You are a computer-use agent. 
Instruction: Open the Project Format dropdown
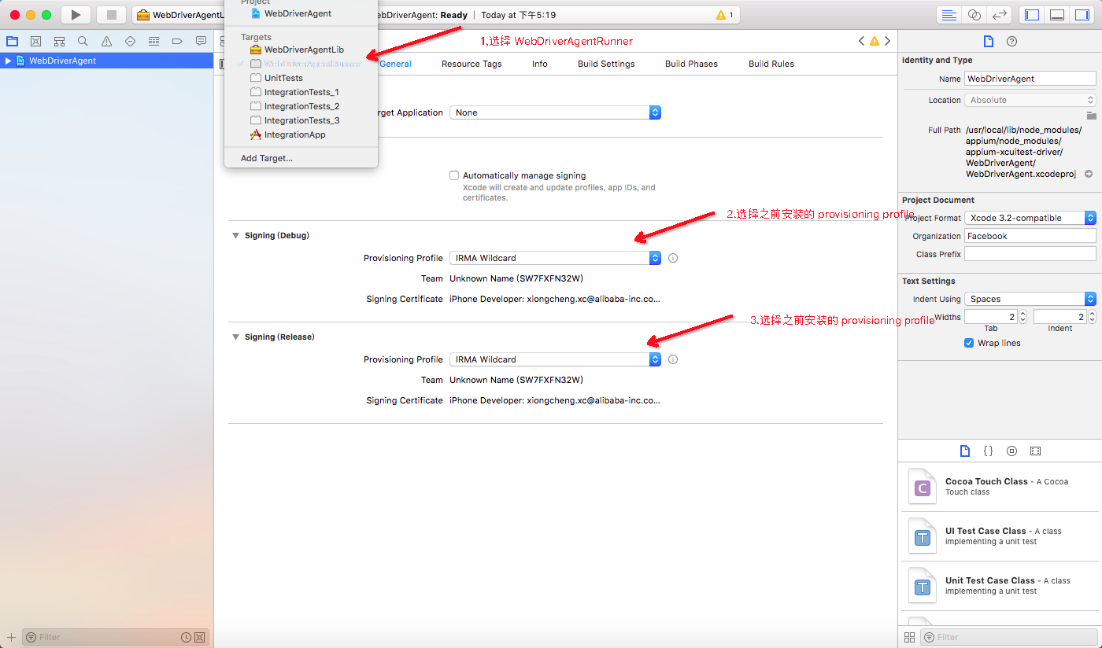click(x=1030, y=218)
